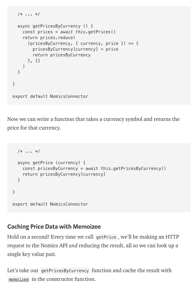195x290 pixels.
Task: Click the 'return prices.reduce(' code line
Action: pos(49,38)
